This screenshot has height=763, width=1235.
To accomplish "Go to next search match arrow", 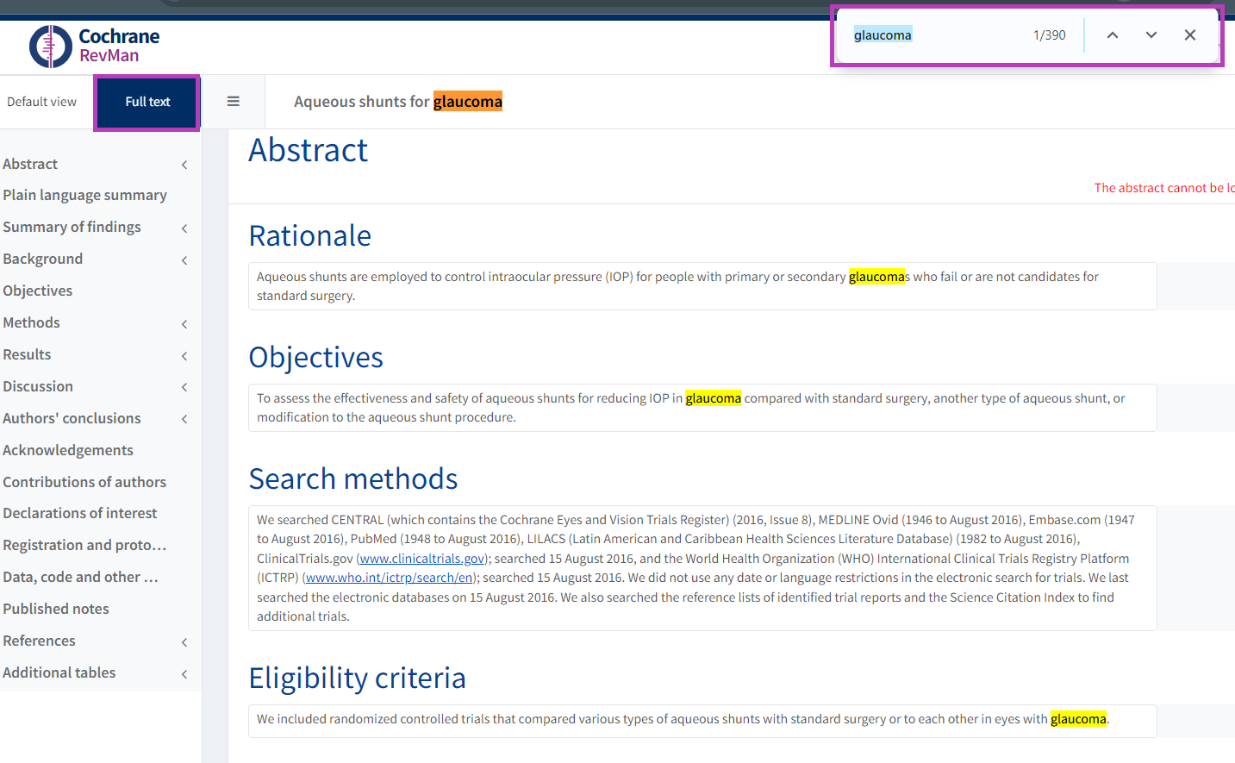I will (x=1151, y=35).
